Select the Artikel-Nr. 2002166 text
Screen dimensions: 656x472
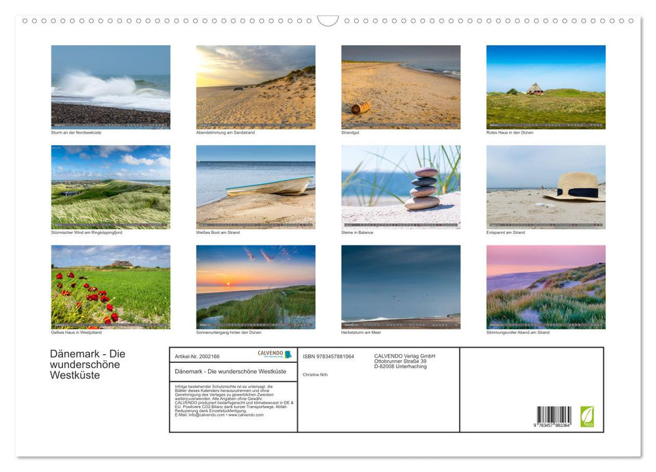pos(198,355)
